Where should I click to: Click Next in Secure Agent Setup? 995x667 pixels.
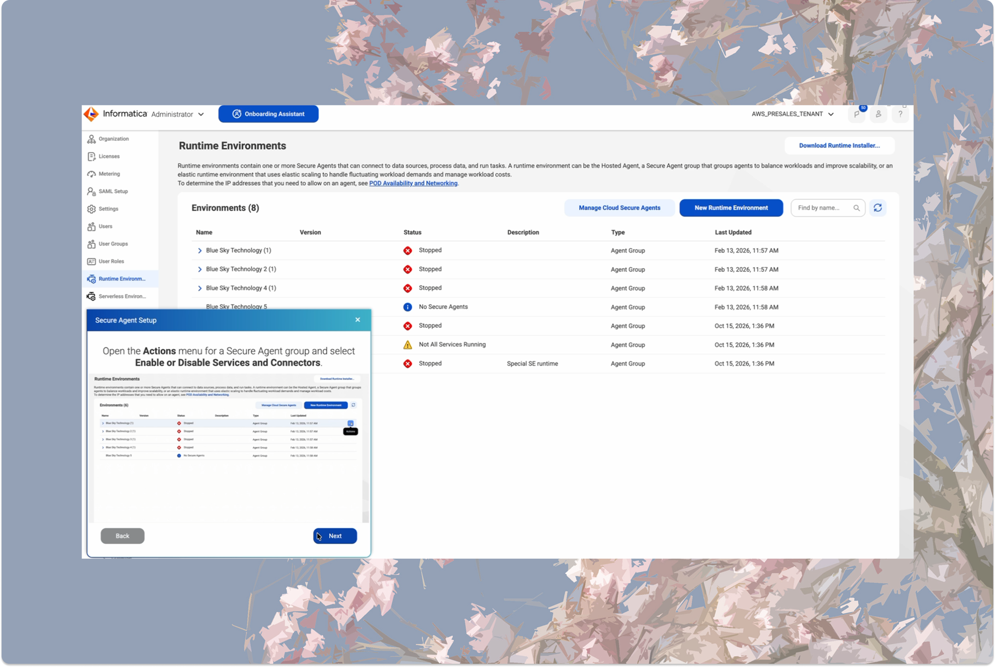335,536
